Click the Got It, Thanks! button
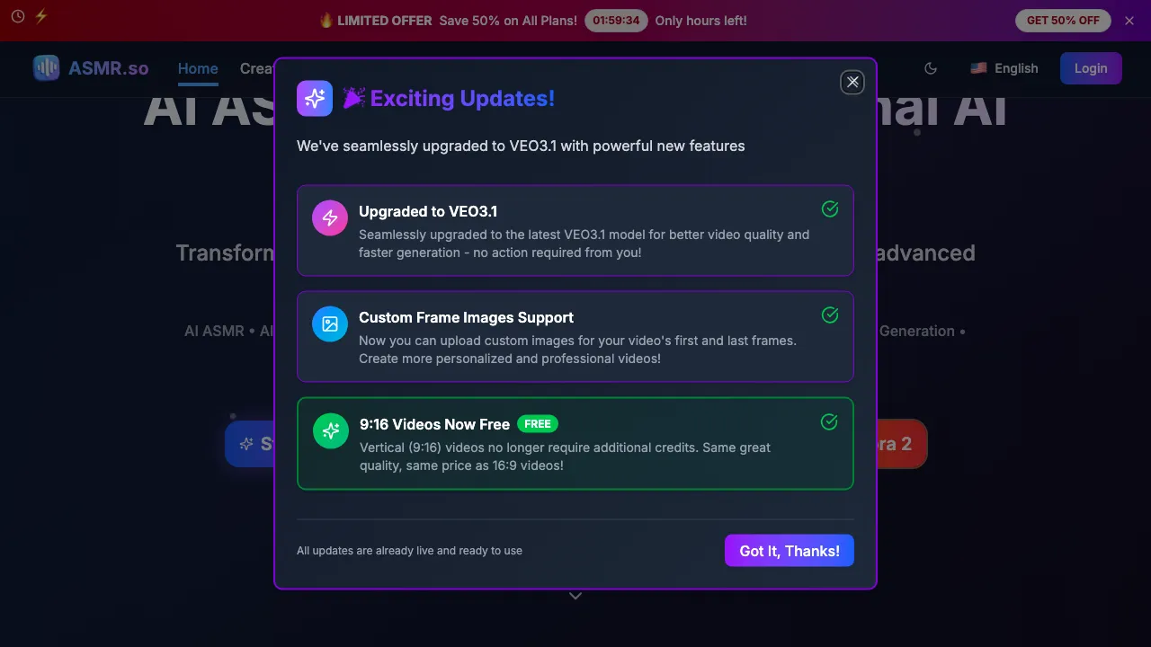 coord(790,551)
